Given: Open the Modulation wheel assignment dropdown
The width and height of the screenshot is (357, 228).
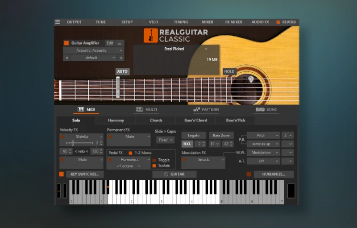Looking at the screenshot, I should (x=263, y=153).
